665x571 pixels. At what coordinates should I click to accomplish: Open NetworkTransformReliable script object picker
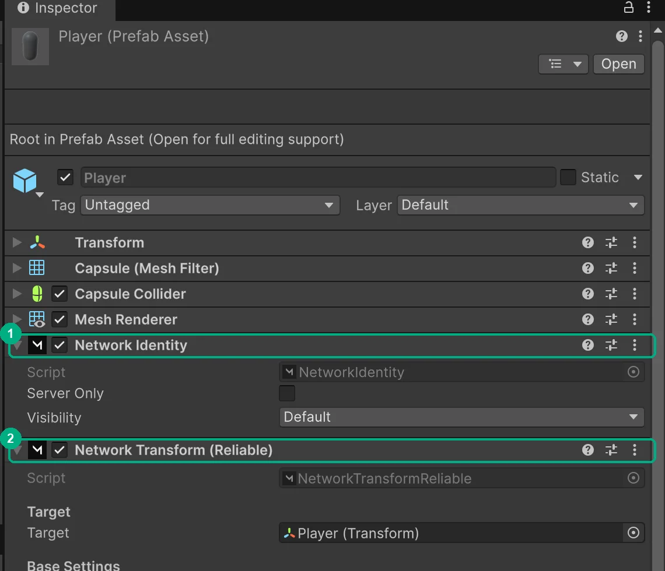click(x=633, y=478)
